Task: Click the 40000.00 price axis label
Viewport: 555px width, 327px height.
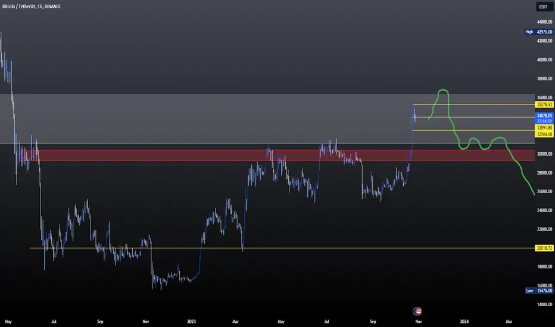Action: 544,59
